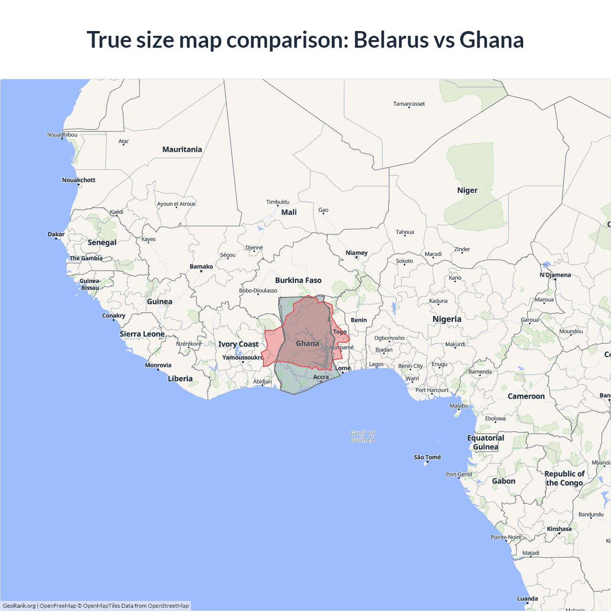Select the Burkina Faso country label
Viewport: 611px width, 611px height.
point(298,280)
